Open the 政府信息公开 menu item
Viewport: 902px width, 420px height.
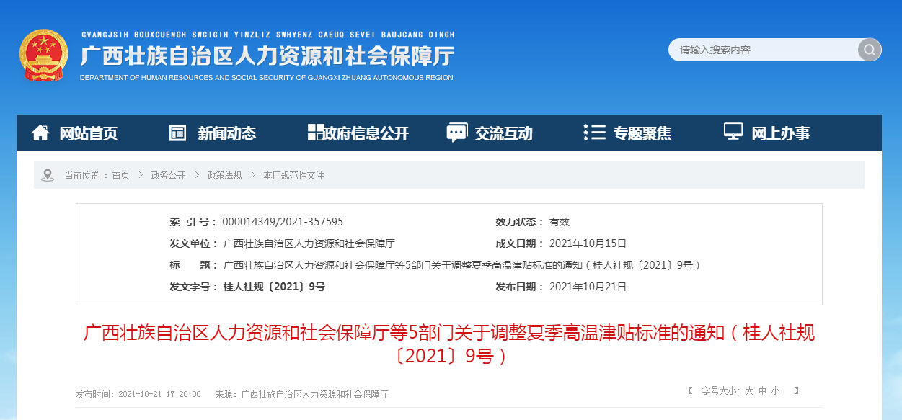point(366,133)
